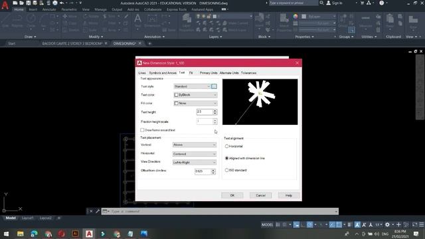This screenshot has width=425, height=239.
Task: Open the Fill color None dropdown
Action: point(195,104)
